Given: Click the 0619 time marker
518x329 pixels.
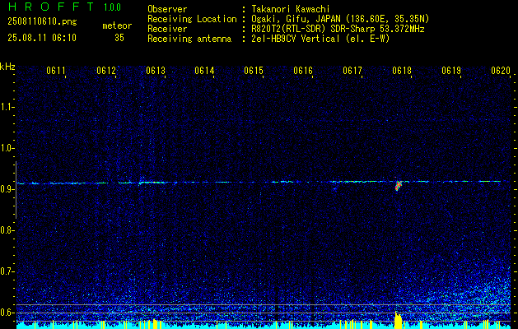Looking at the screenshot, I should [451, 71].
